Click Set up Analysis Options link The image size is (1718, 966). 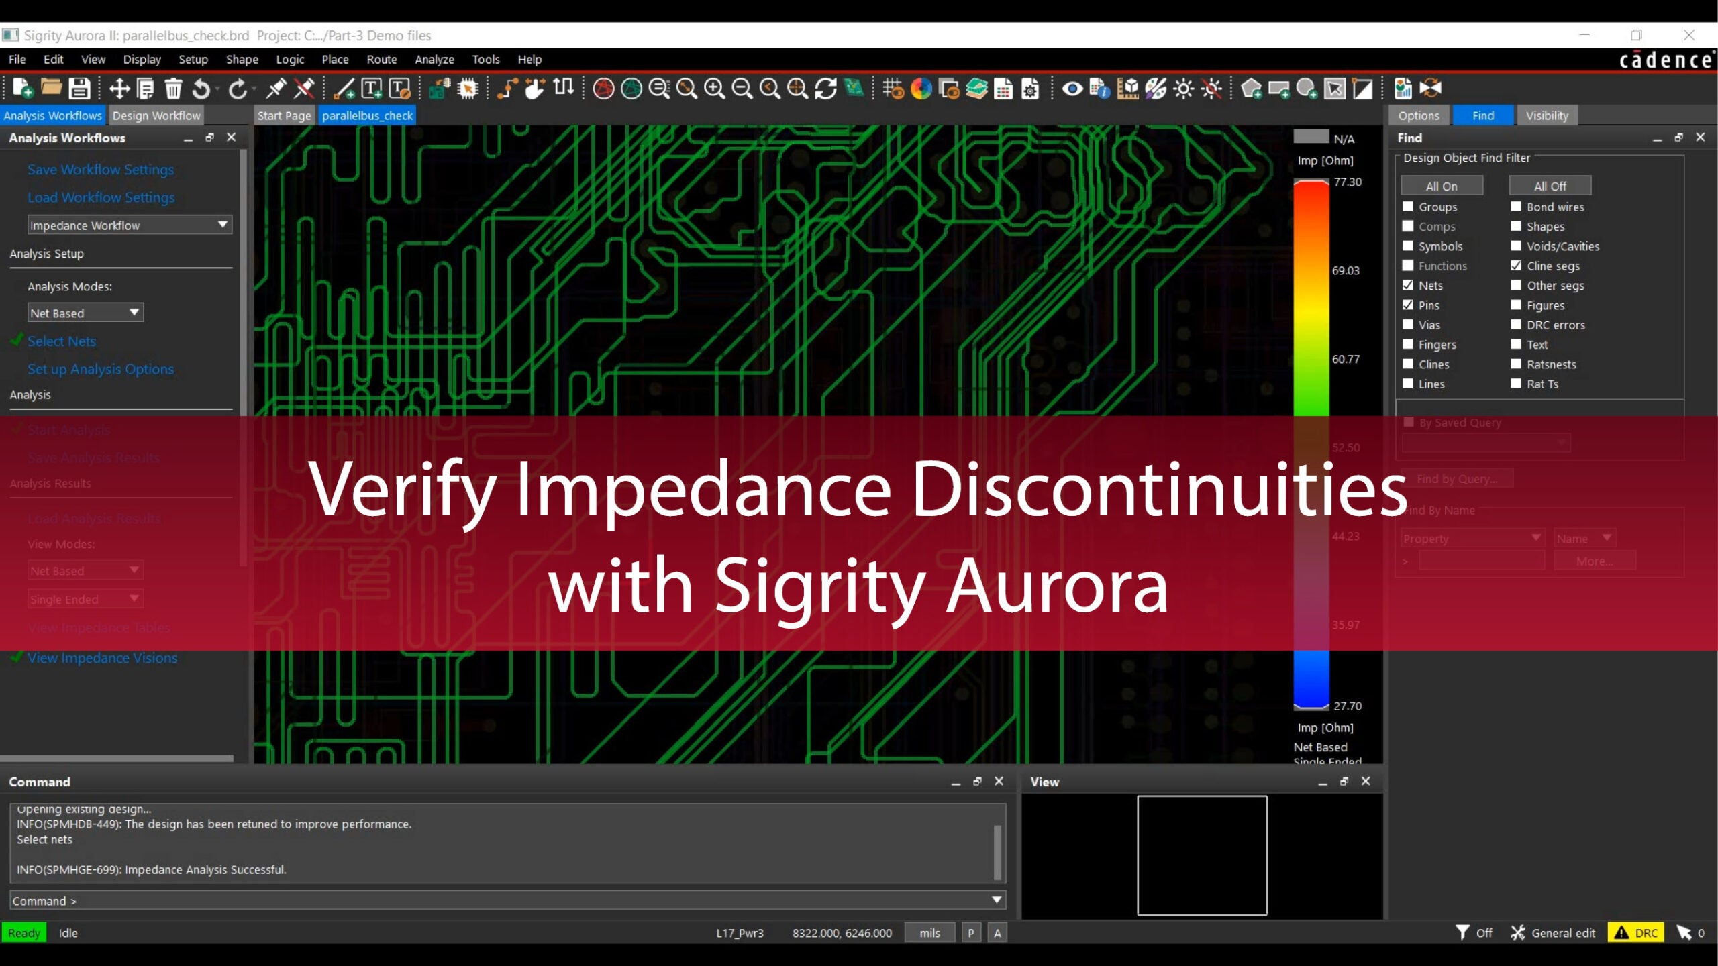[x=101, y=369]
